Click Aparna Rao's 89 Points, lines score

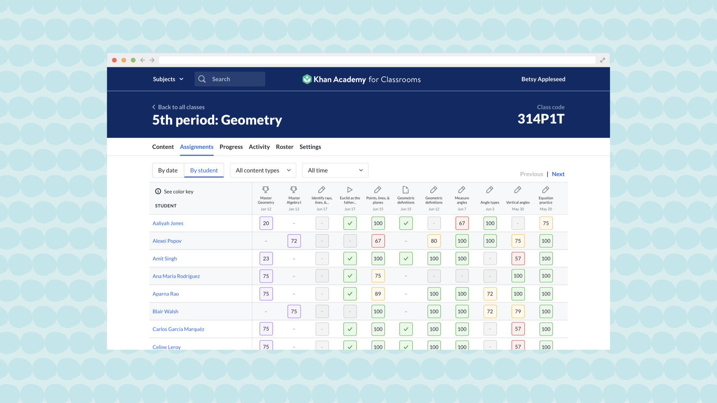[x=378, y=294]
